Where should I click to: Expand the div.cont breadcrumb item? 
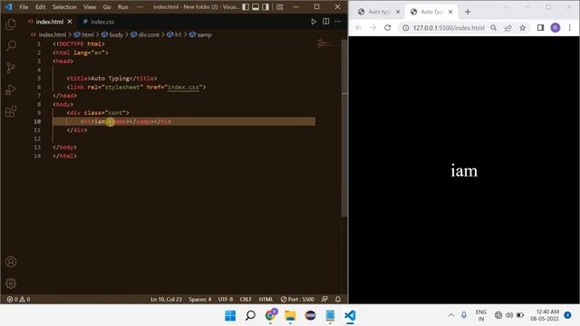(x=149, y=34)
